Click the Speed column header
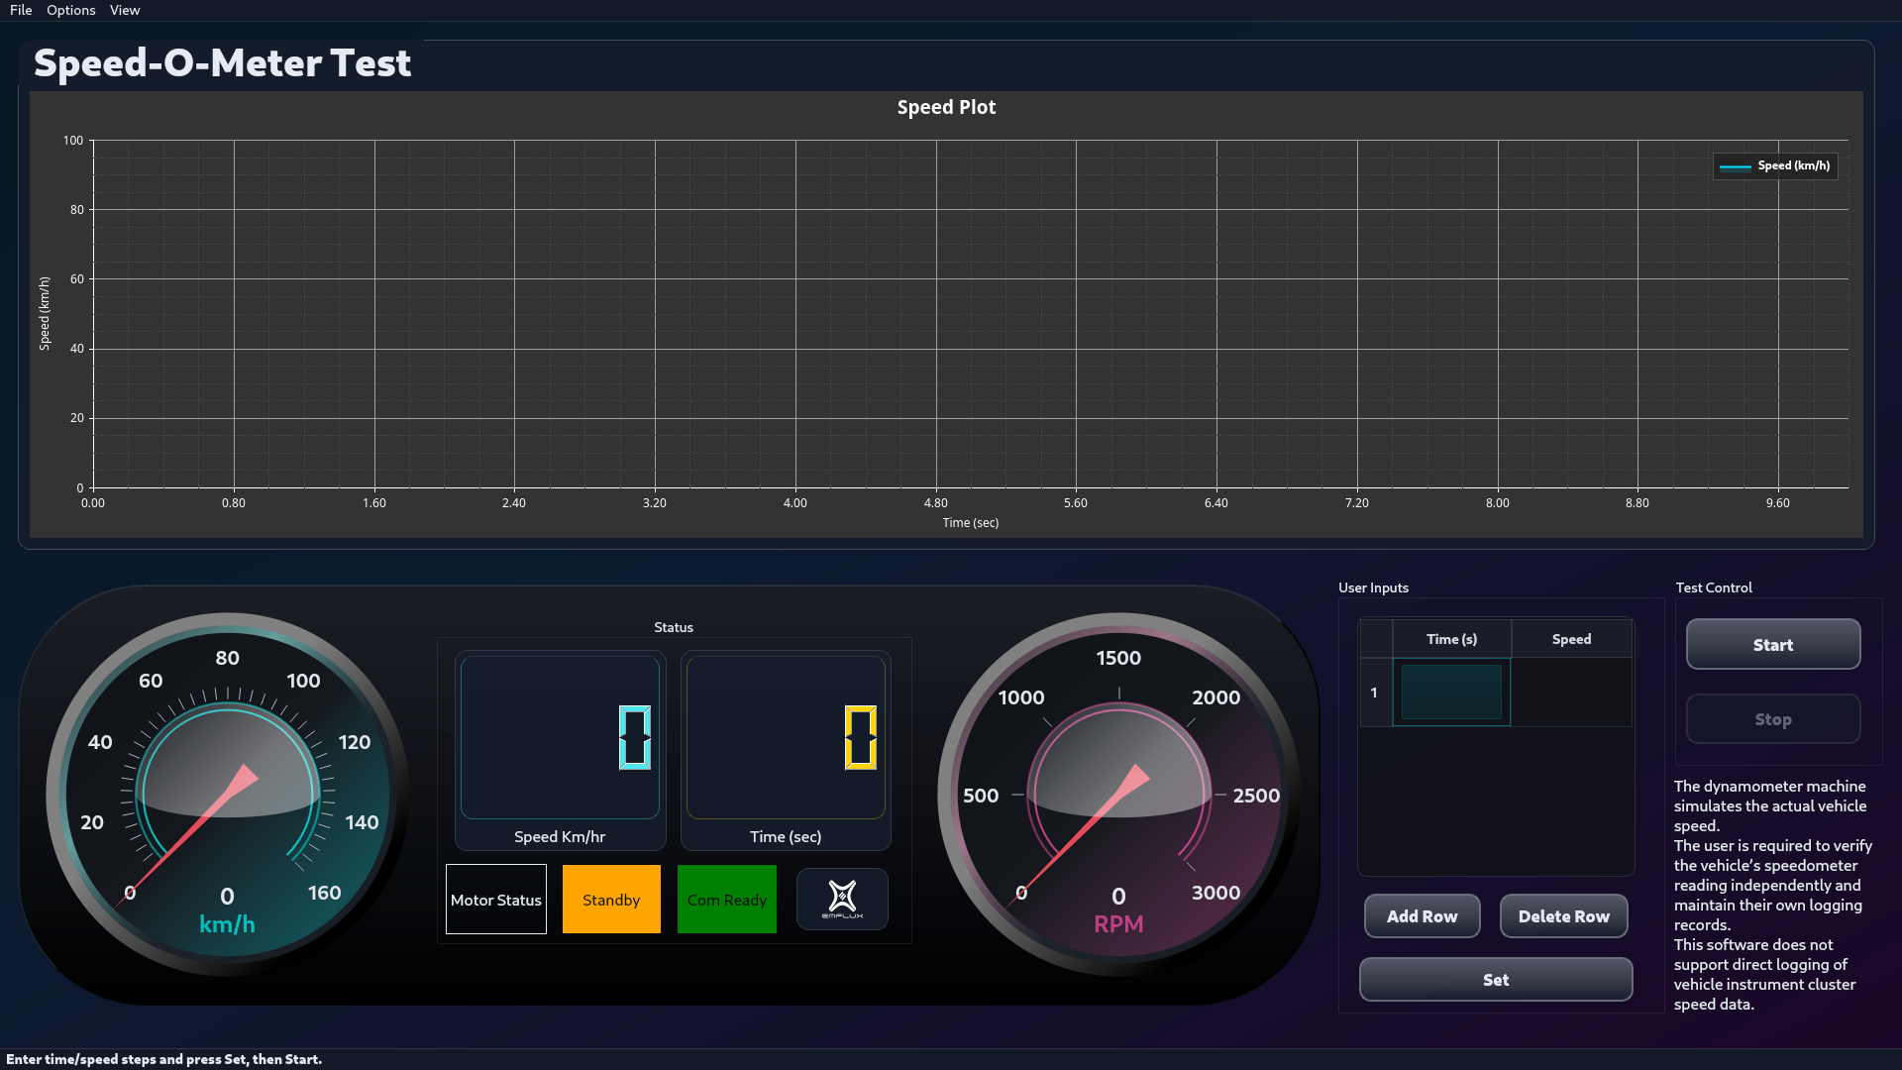This screenshot has height=1070, width=1902. (1571, 639)
